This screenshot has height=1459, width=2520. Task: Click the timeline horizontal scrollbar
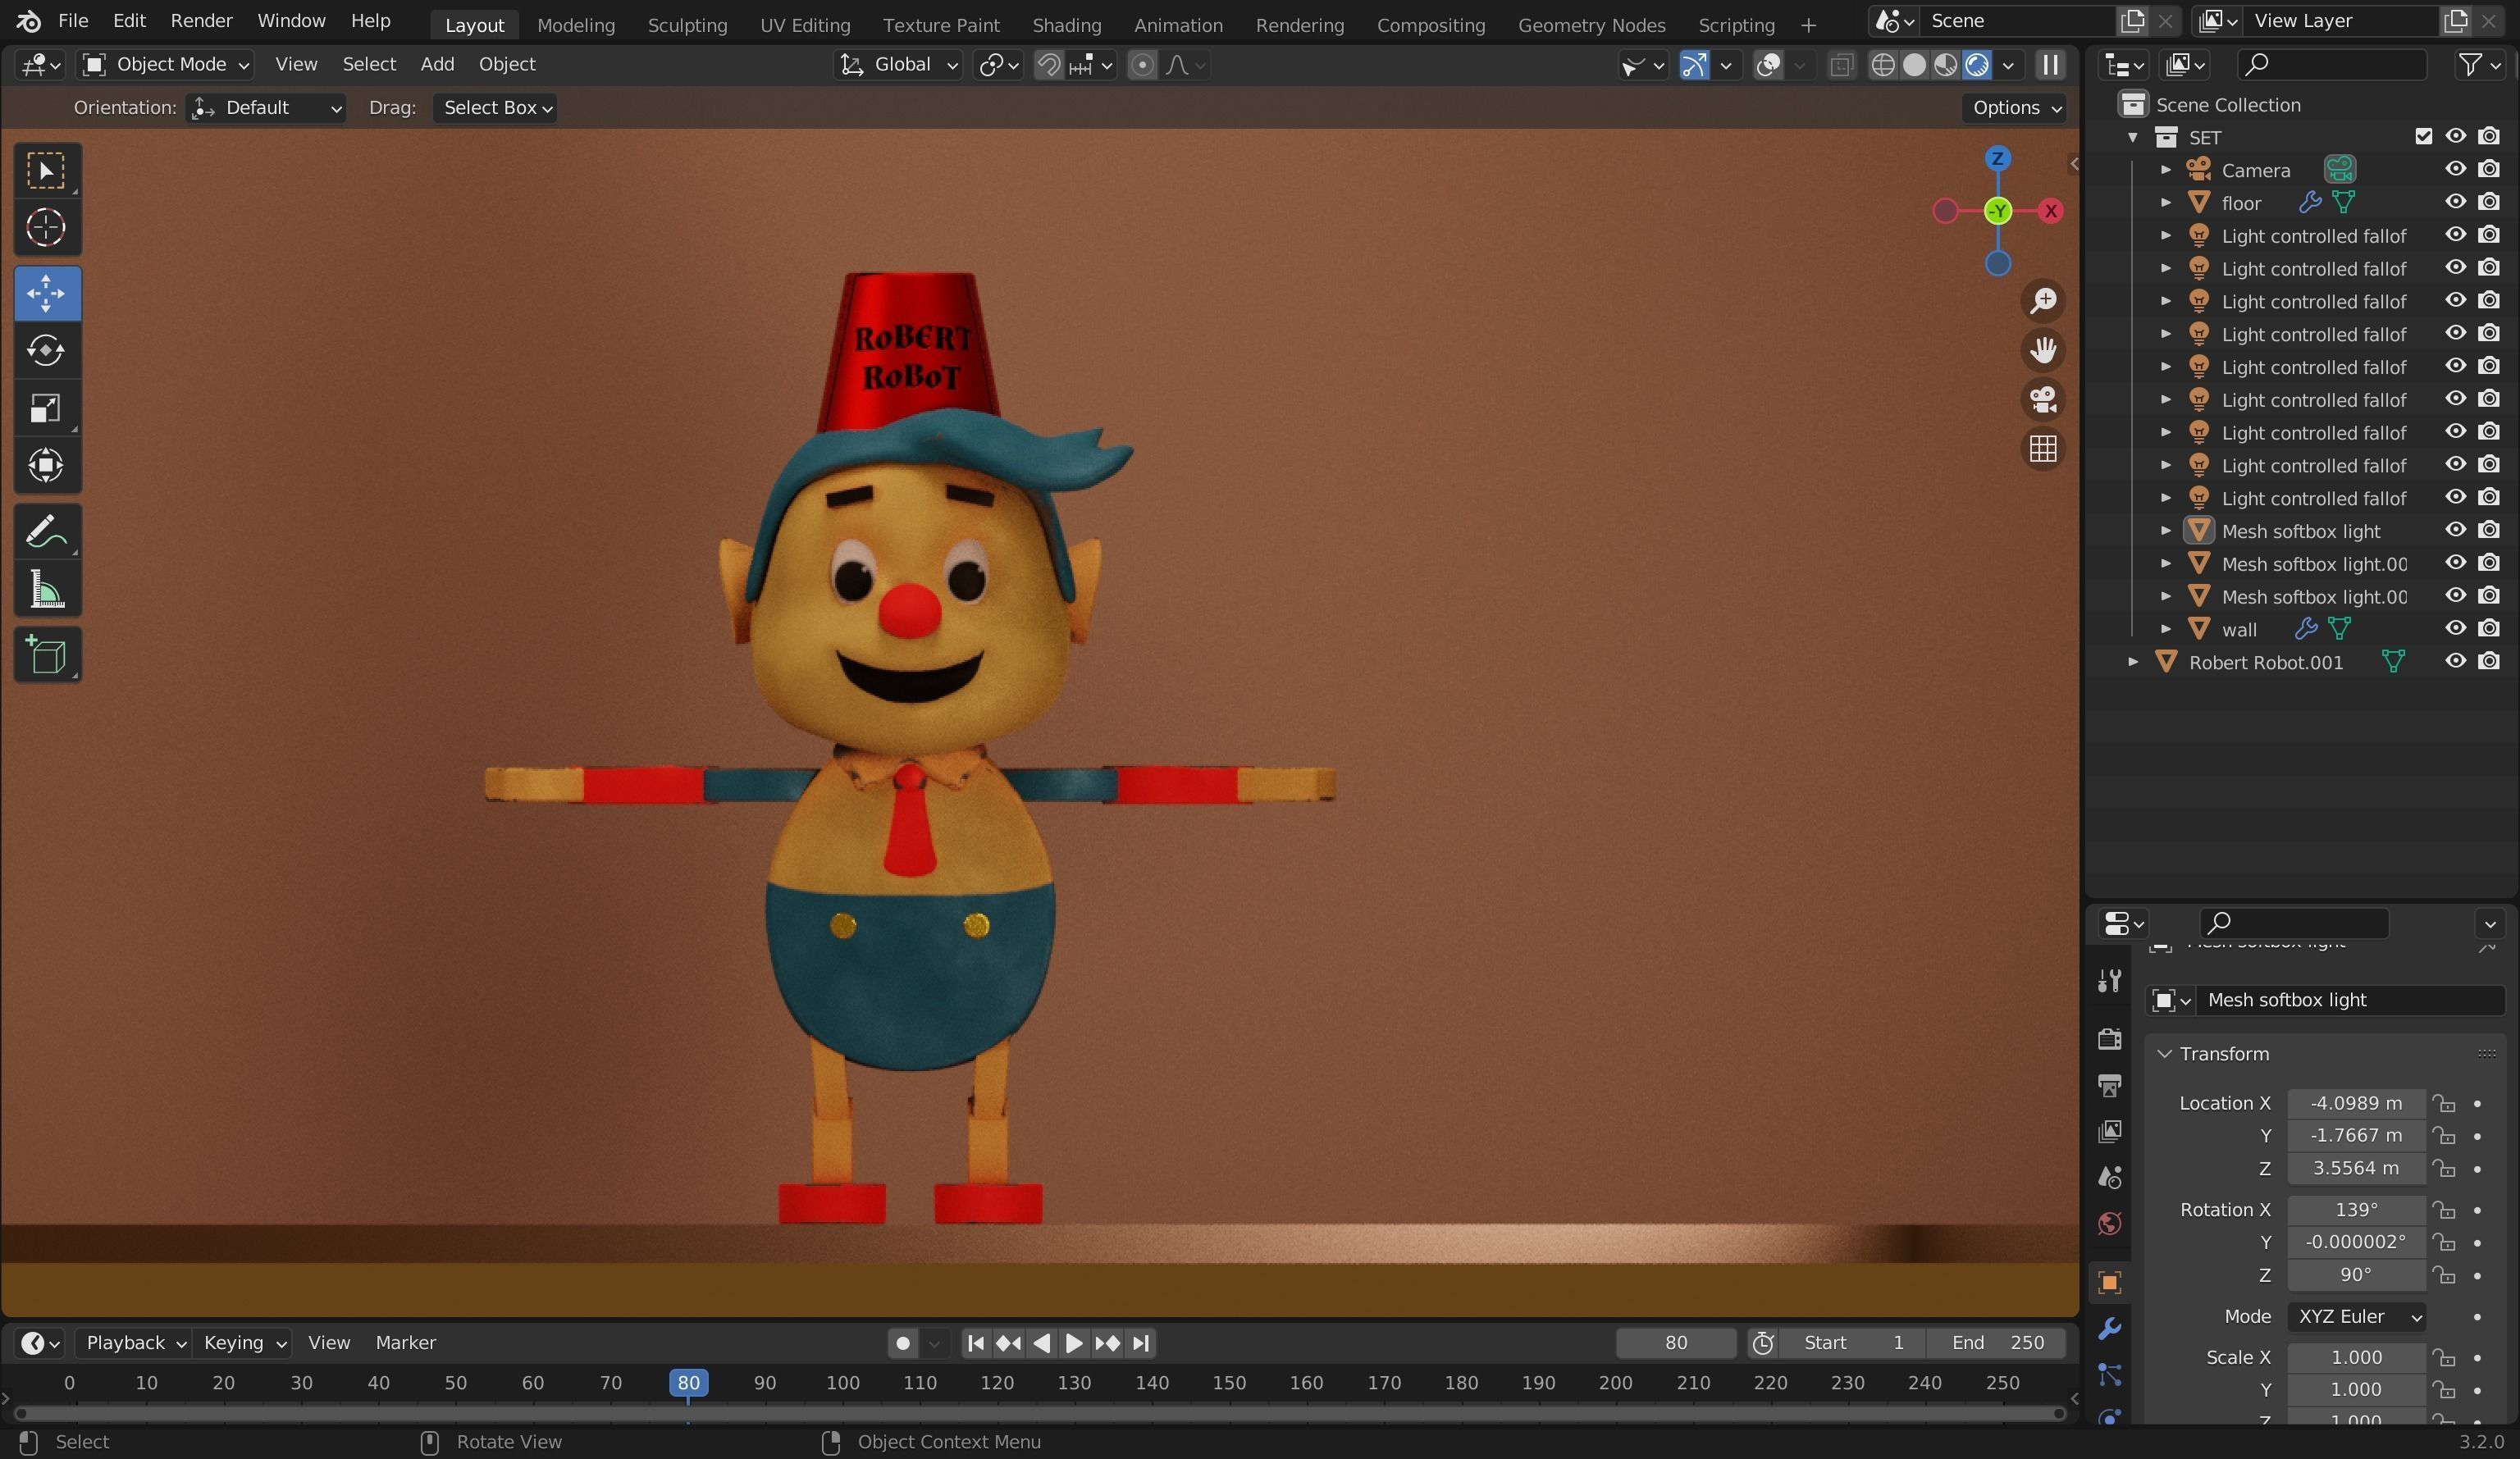pos(1039,1413)
